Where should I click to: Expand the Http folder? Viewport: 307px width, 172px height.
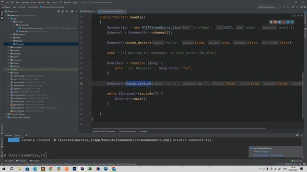point(11,38)
